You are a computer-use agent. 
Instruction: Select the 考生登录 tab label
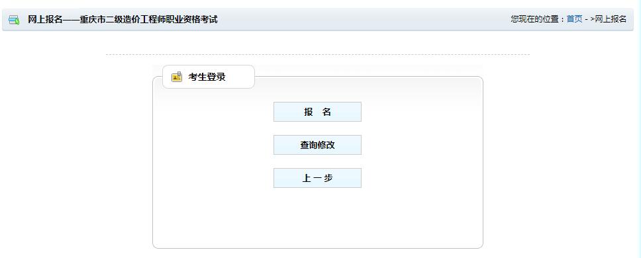207,77
